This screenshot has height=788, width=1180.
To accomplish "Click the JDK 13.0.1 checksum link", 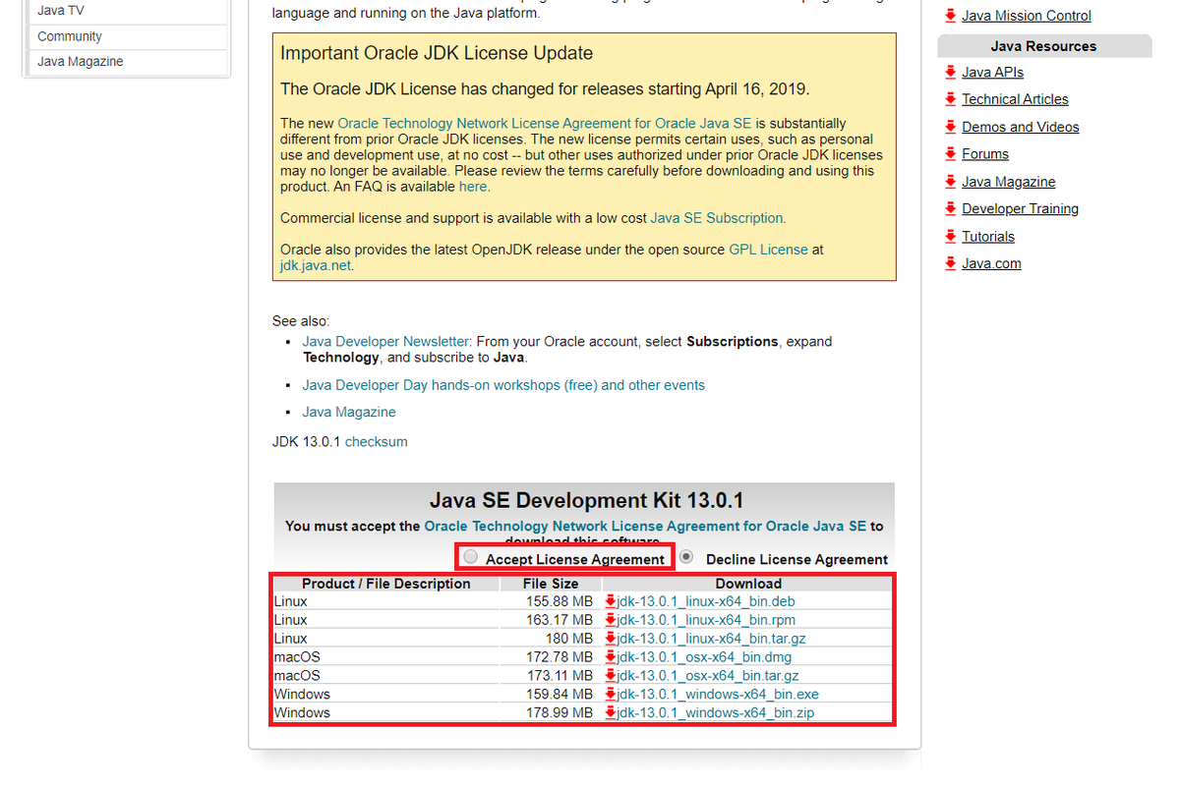I will 376,441.
